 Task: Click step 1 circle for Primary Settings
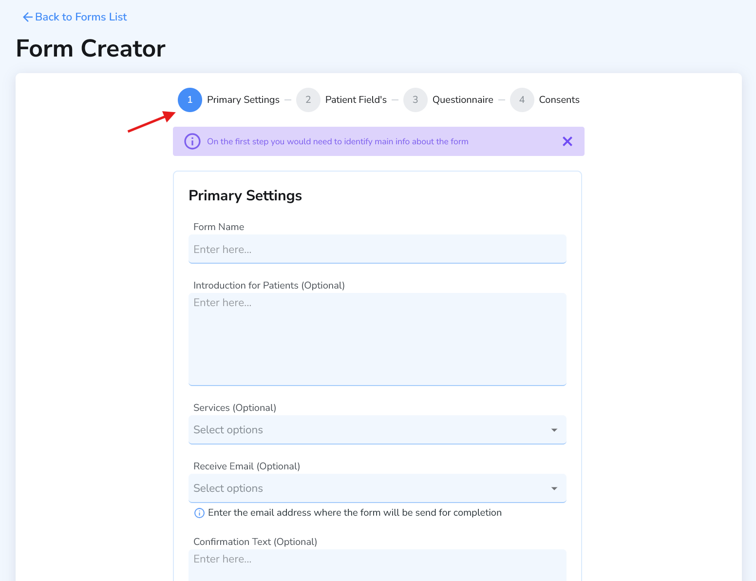point(189,99)
